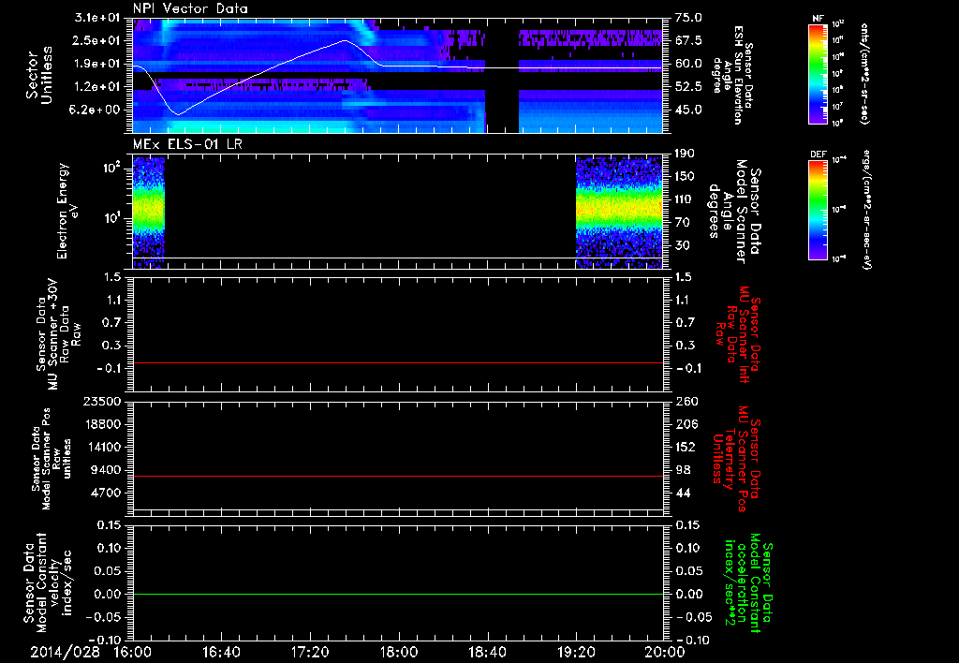
Task: Click the "1.9e+01" sector tick value
Action: point(98,64)
